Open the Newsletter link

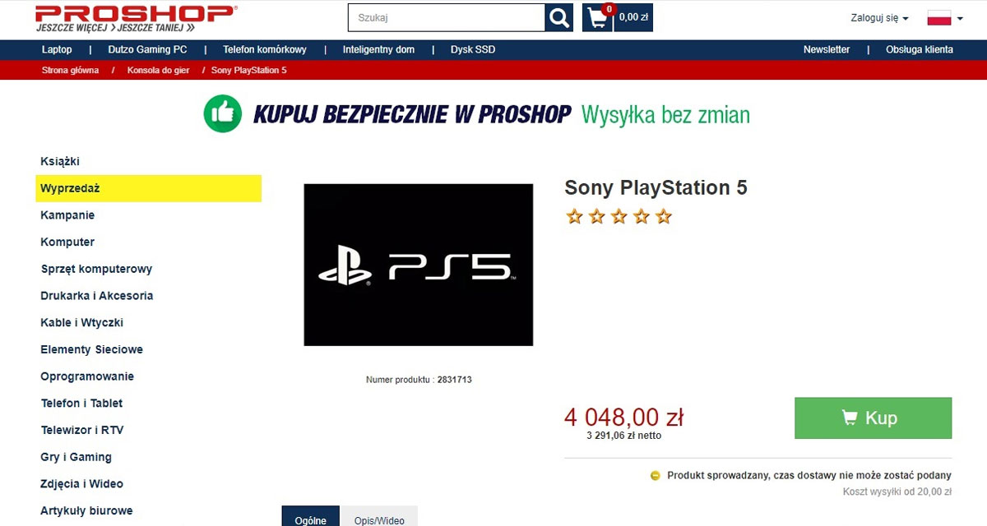point(827,49)
